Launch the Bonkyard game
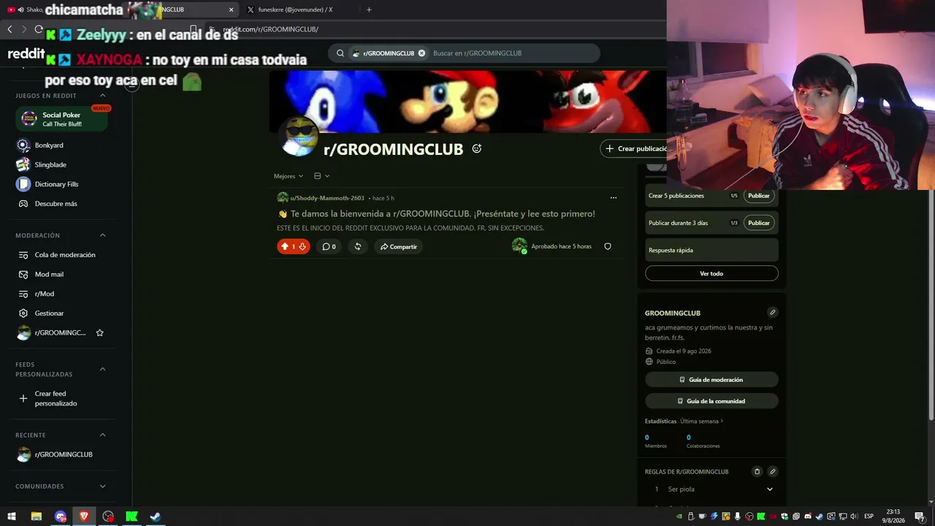The height and width of the screenshot is (526, 935). click(49, 145)
